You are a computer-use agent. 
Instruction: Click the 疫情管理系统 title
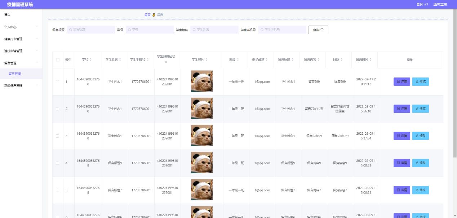[20, 4]
